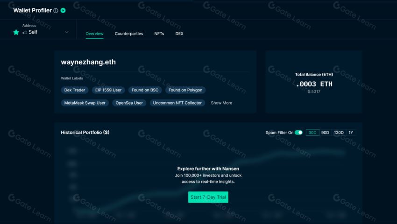
Task: Click the MetaMask Swap User label
Action: click(85, 103)
